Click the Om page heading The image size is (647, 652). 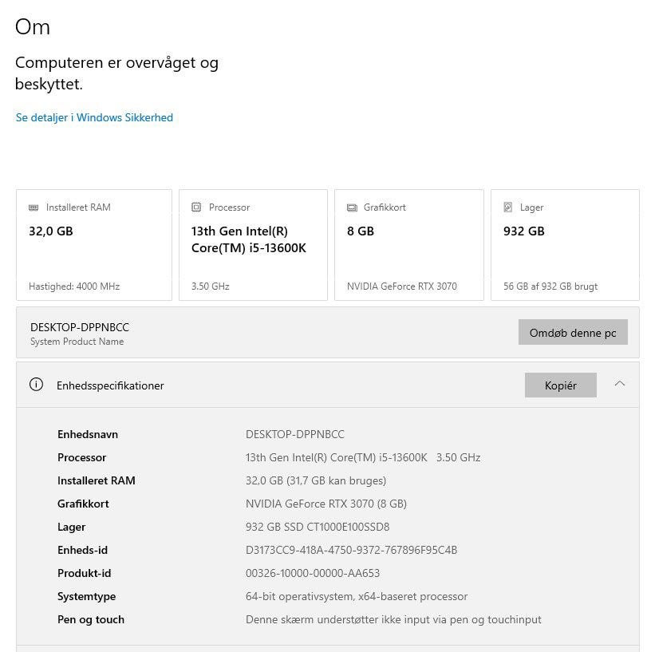[33, 27]
